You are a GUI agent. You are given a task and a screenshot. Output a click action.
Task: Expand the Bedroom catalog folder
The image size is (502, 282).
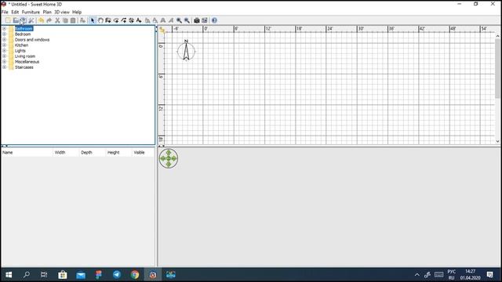pyautogui.click(x=4, y=34)
